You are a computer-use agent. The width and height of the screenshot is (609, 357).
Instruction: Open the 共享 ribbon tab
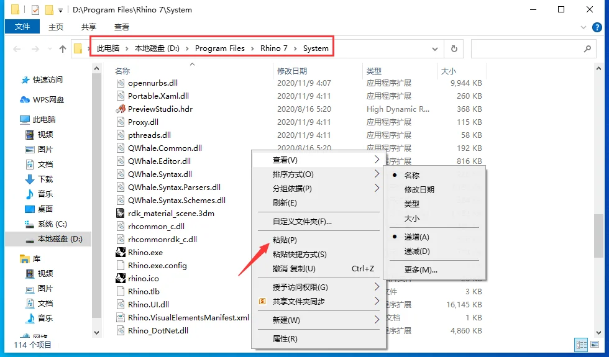pyautogui.click(x=88, y=27)
